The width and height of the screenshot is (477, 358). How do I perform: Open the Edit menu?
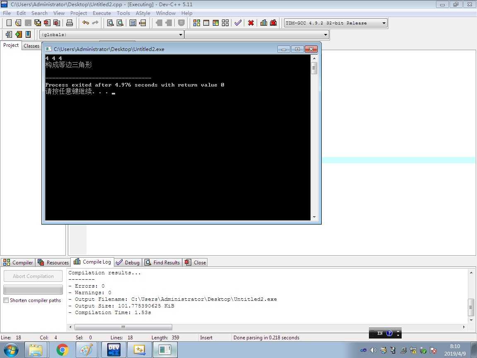tap(21, 13)
